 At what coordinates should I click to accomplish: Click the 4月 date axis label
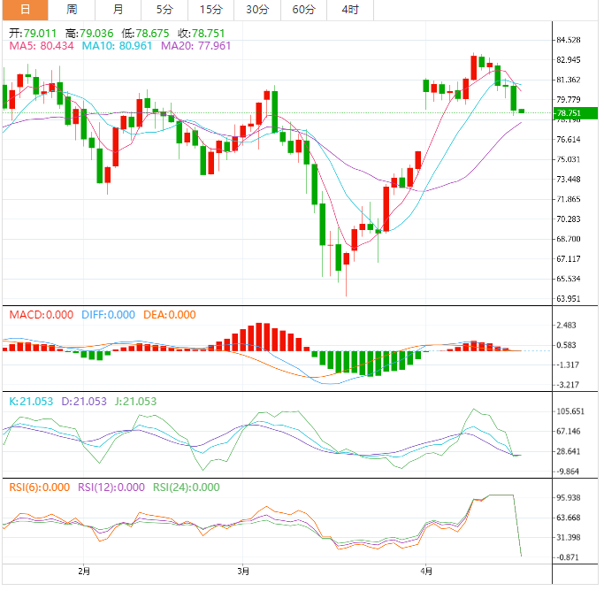pos(426,572)
